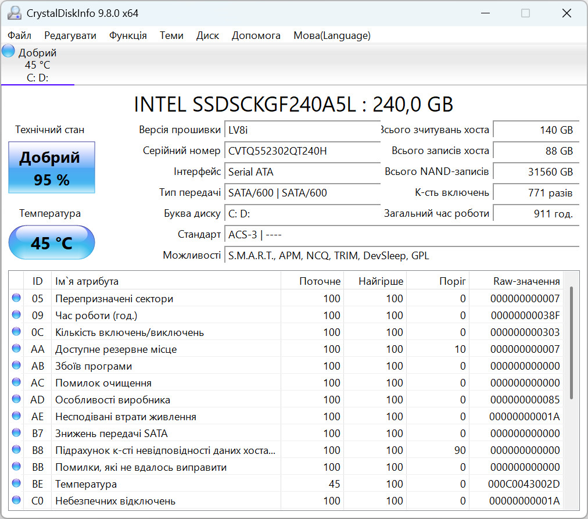Click status circle for attribute AC

(16, 382)
